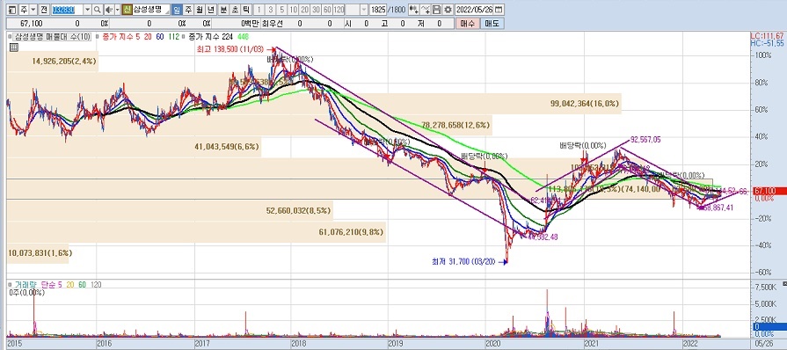This screenshot has width=787, height=350.
Task: Click the 2020 year label on time axis
Action: point(493,344)
